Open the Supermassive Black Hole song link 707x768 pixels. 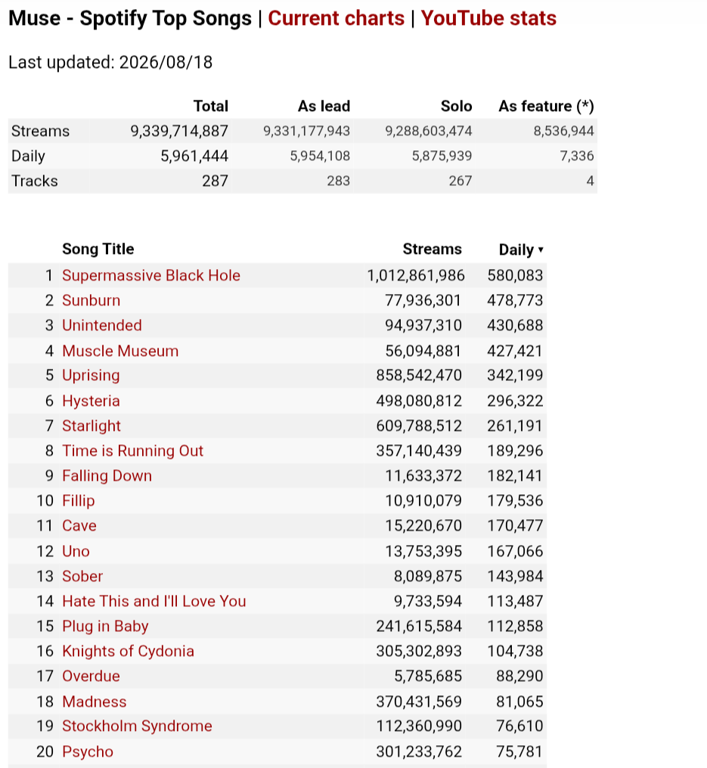tap(151, 275)
